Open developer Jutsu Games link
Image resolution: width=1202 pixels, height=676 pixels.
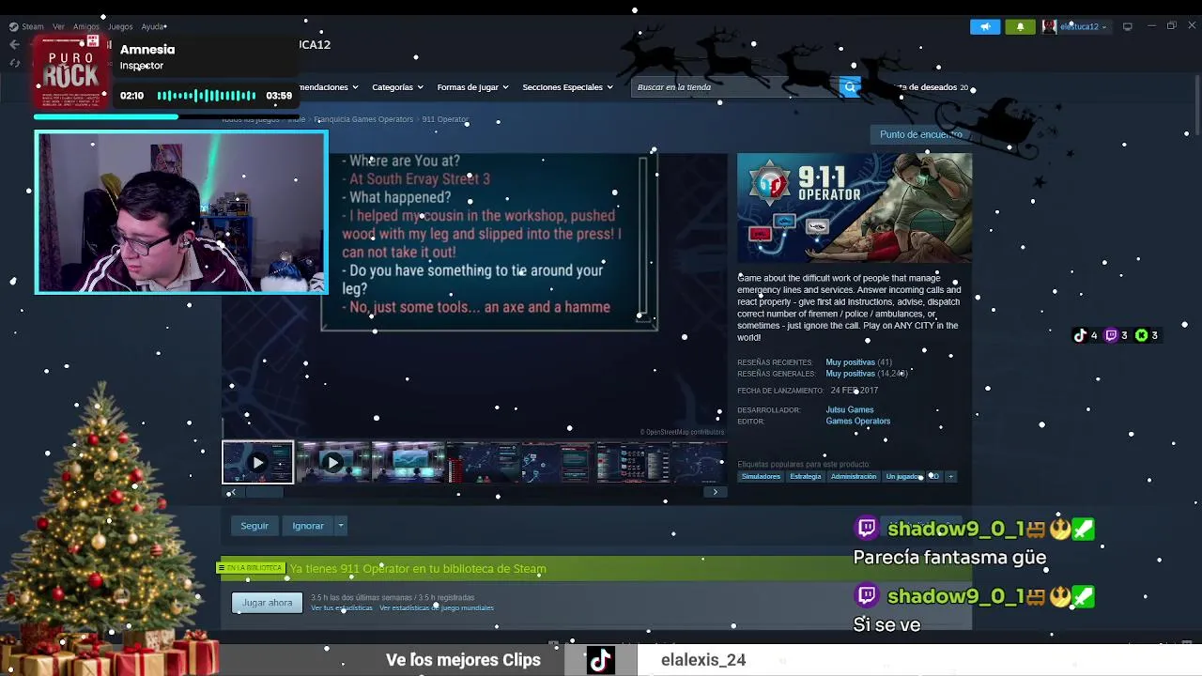click(850, 410)
